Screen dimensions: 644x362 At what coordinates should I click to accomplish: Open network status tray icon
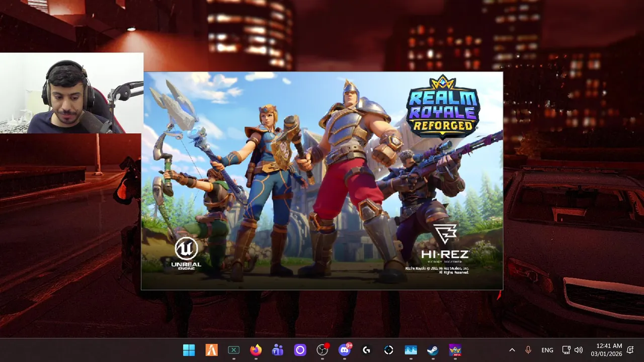[x=566, y=350]
